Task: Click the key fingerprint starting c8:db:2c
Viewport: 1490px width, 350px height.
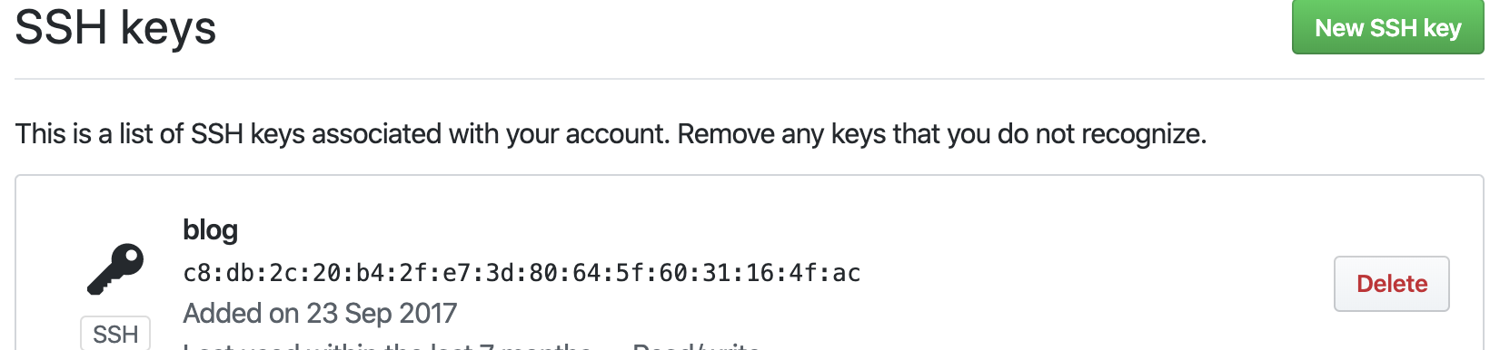Action: (x=521, y=273)
